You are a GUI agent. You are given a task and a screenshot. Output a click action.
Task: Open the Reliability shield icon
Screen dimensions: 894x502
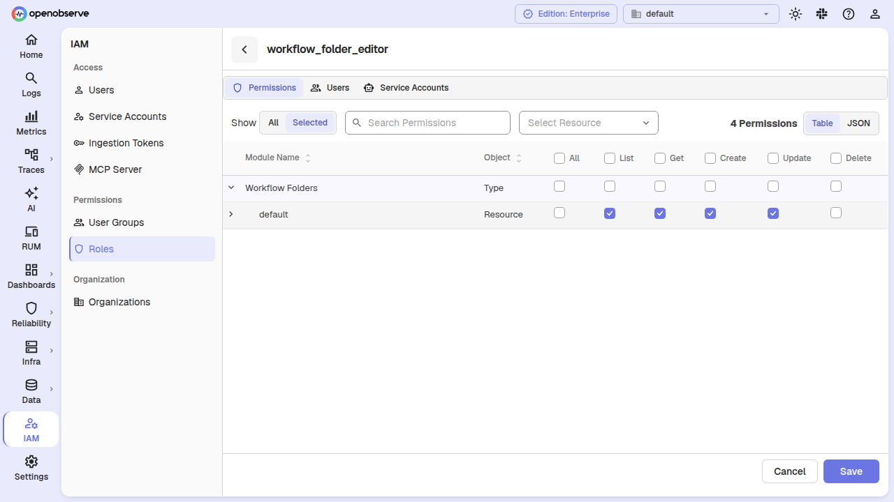(31, 308)
